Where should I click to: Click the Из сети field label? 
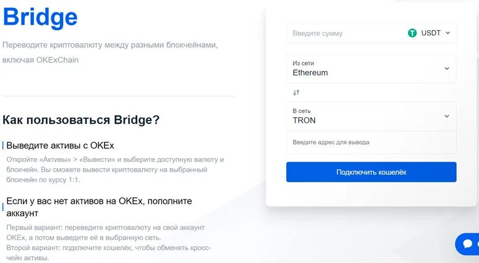pos(303,63)
